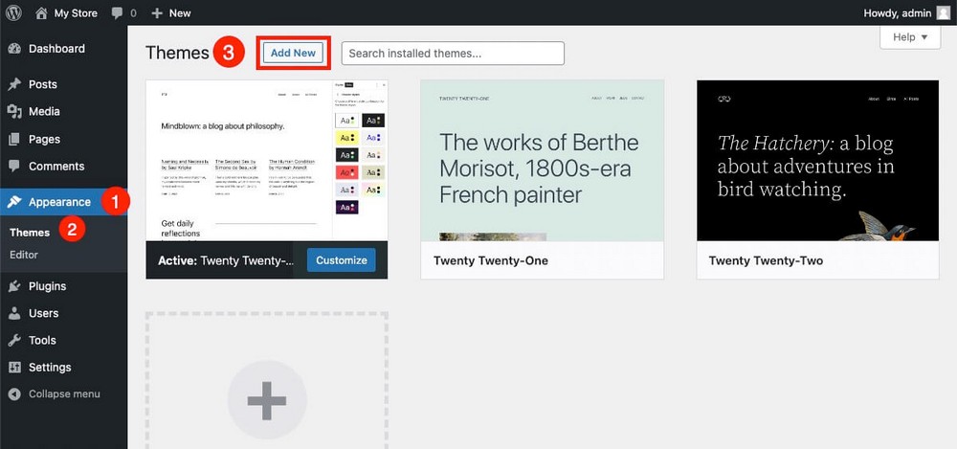Click the Plugins plug icon

point(14,286)
